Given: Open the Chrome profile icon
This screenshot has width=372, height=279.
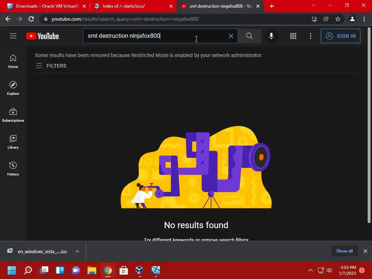Looking at the screenshot, I should [352, 19].
